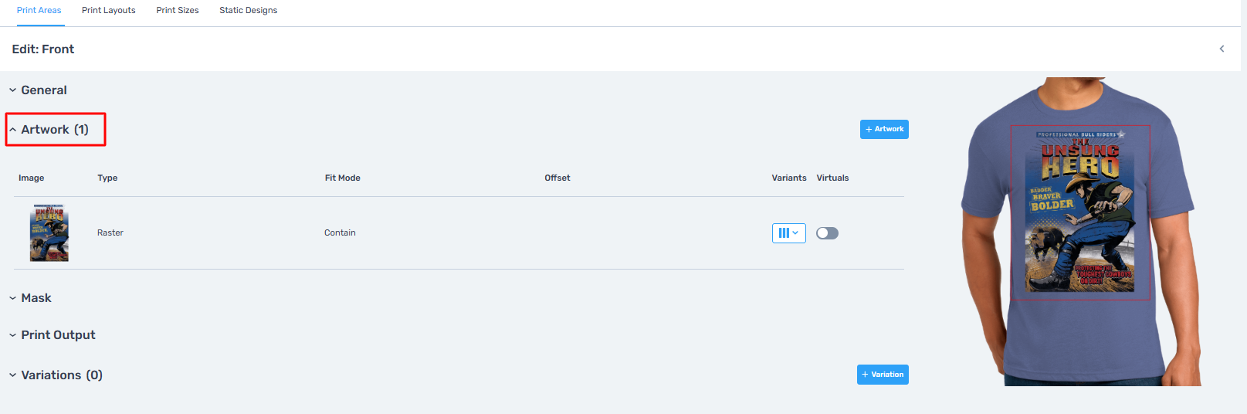Collapse the editor with the back chevron
Image resolution: width=1247 pixels, height=414 pixels.
click(x=1222, y=49)
